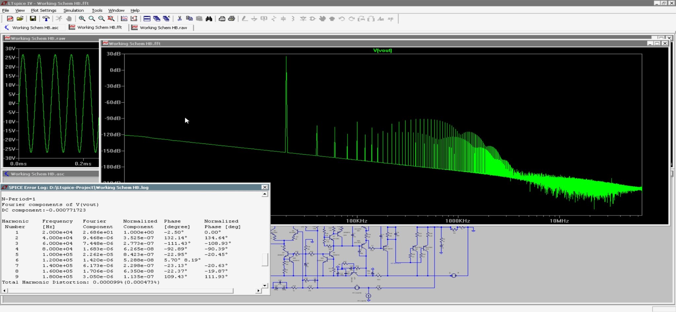Click the Pick Visible Traces icon
676x312 pixels.
coord(124,19)
